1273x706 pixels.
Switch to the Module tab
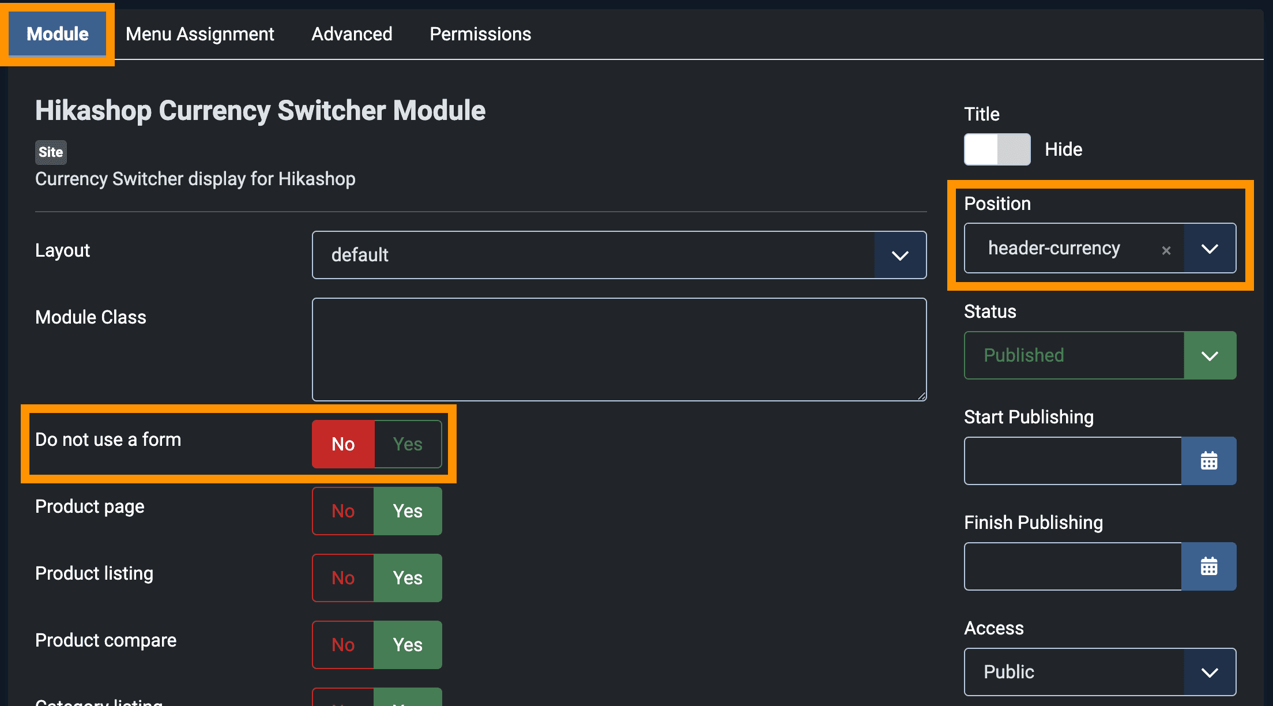[57, 34]
